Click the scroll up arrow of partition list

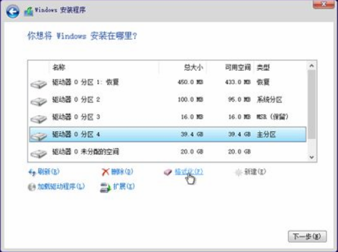tap(312, 66)
